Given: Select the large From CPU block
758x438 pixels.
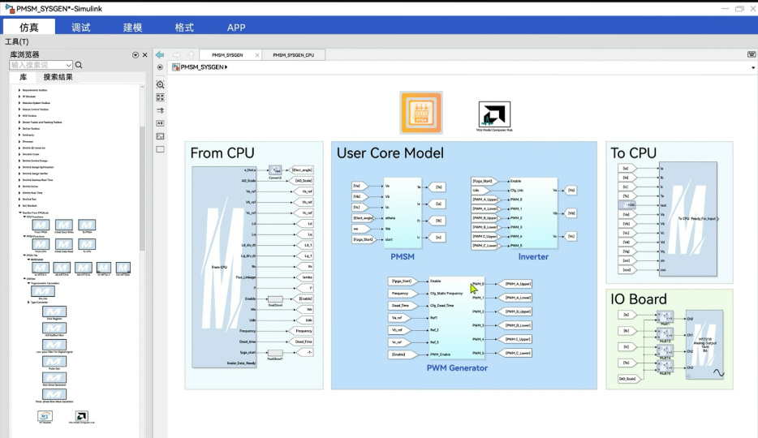Looking at the screenshot, I should pos(224,267).
